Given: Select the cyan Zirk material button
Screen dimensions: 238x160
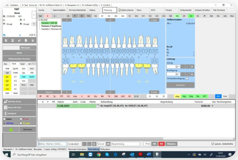Looking at the screenshot, I should point(23,77).
